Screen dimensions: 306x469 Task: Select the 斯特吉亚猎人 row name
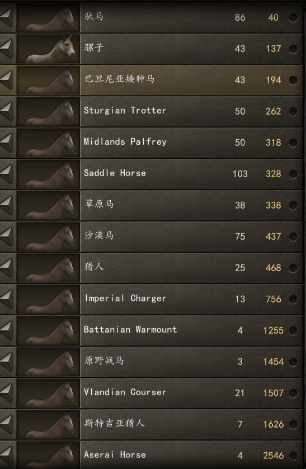114,423
